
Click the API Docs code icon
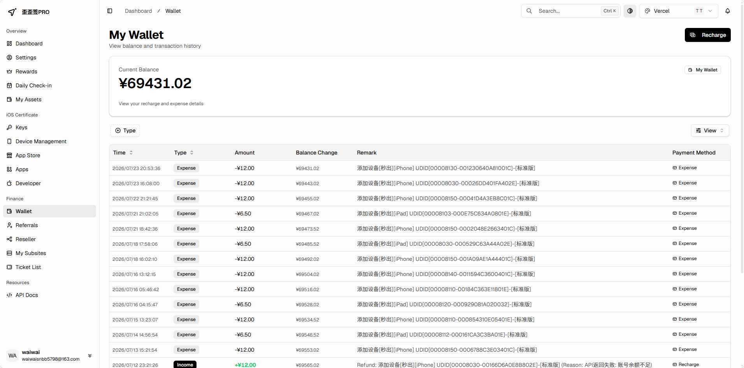click(9, 295)
